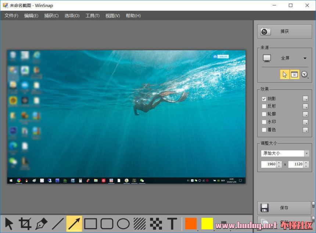Select the Rectangle tool

(x=90, y=223)
